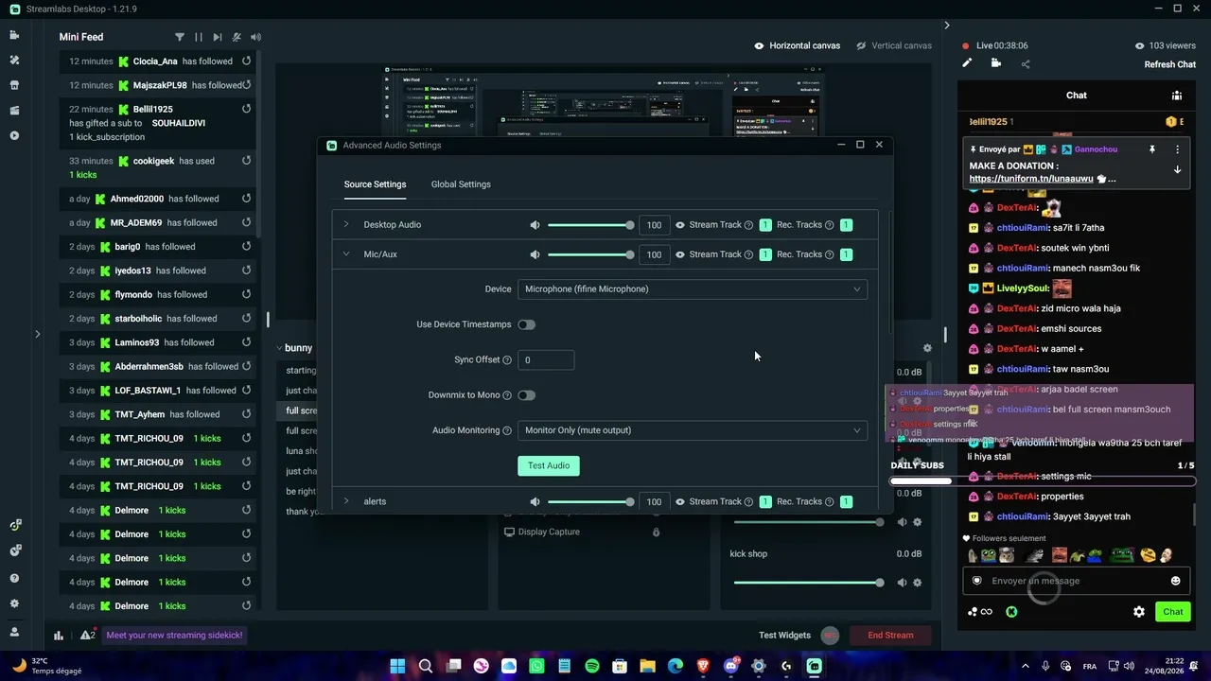The height and width of the screenshot is (681, 1211).
Task: Replay the flymondo follow alert
Action: click(246, 294)
